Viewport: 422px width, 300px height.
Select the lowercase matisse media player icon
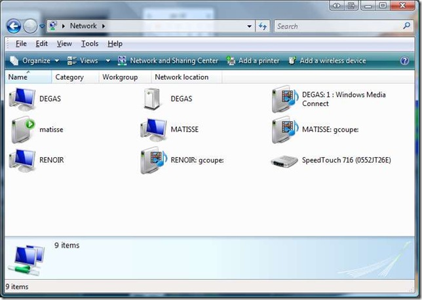23,130
